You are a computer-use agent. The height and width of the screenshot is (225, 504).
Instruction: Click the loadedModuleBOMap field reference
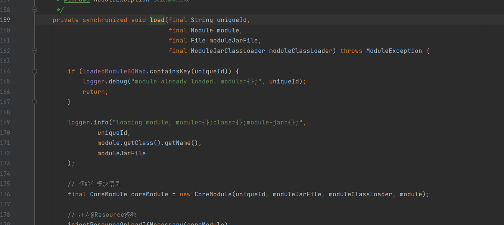pos(114,71)
